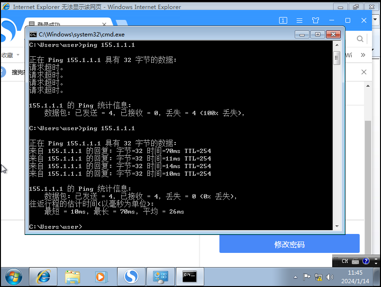Click the first ping 155.1.1.1 command line
The height and width of the screenshot is (287, 381).
point(82,45)
